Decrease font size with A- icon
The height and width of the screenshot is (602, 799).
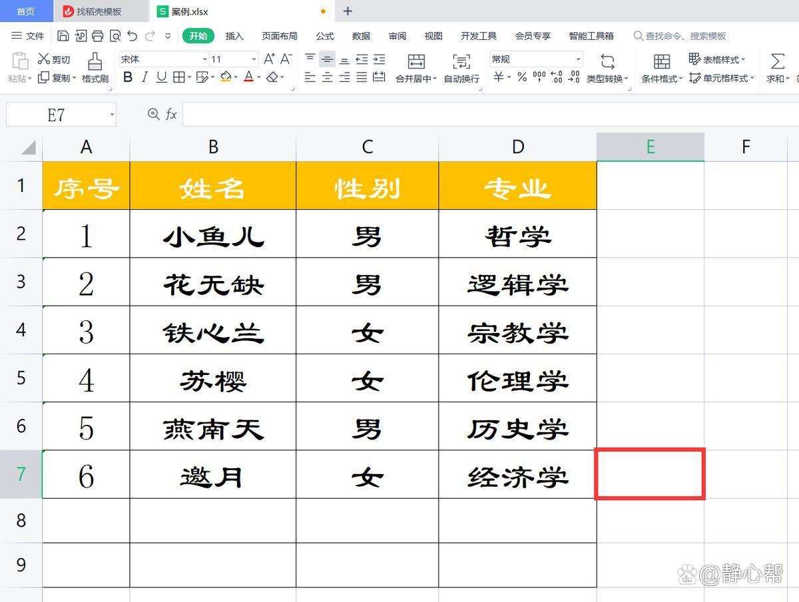286,59
